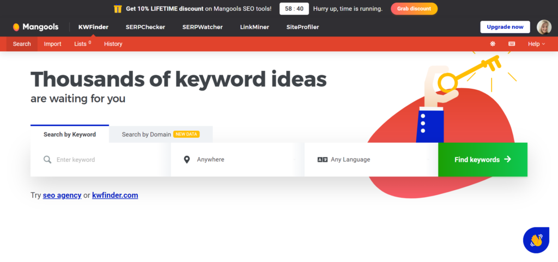Click 'Hurry up, time is running.' text
Image resolution: width=558 pixels, height=262 pixels.
click(348, 9)
